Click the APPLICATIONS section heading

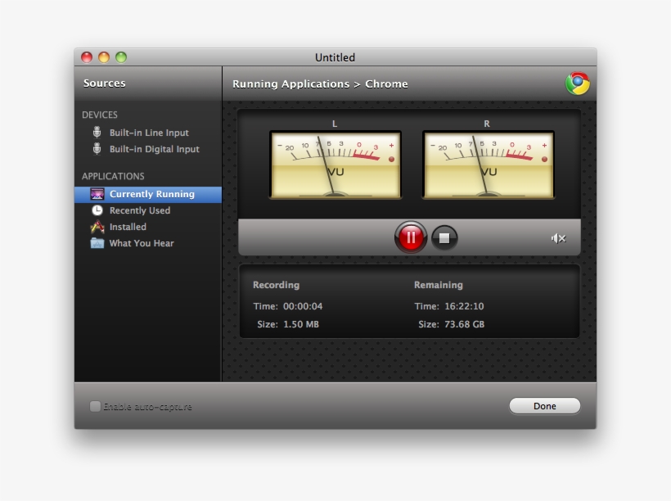click(113, 176)
